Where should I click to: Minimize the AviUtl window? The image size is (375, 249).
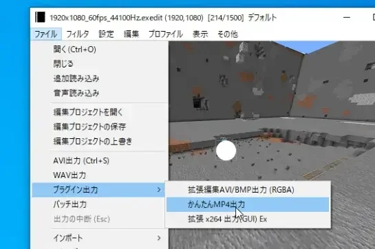click(347, 17)
